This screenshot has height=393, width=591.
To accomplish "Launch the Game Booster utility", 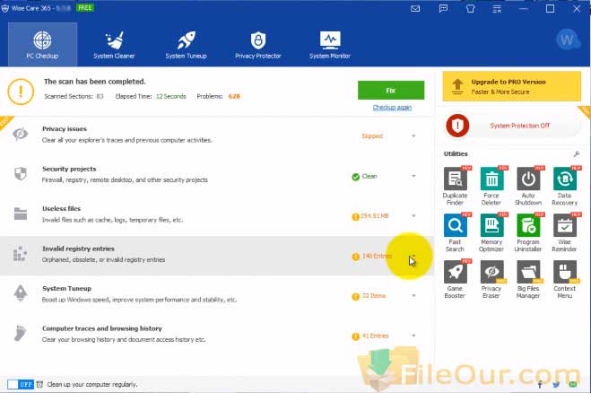I will (455, 279).
